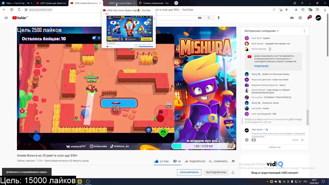
Task: Start voice search with the microphone icon
Action: (x=218, y=18)
